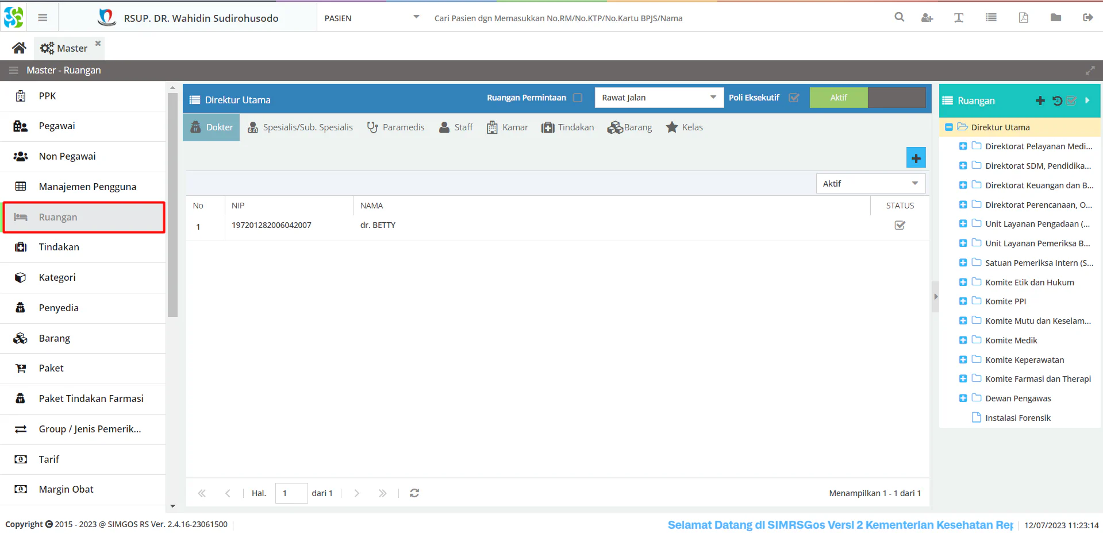Refresh the doctor table via pagination refresh icon

click(x=414, y=493)
